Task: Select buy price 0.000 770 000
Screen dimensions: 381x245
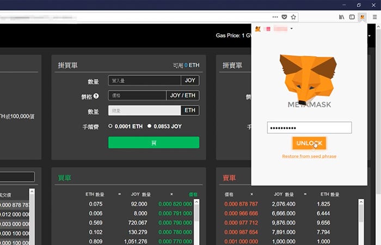Action: (x=175, y=241)
